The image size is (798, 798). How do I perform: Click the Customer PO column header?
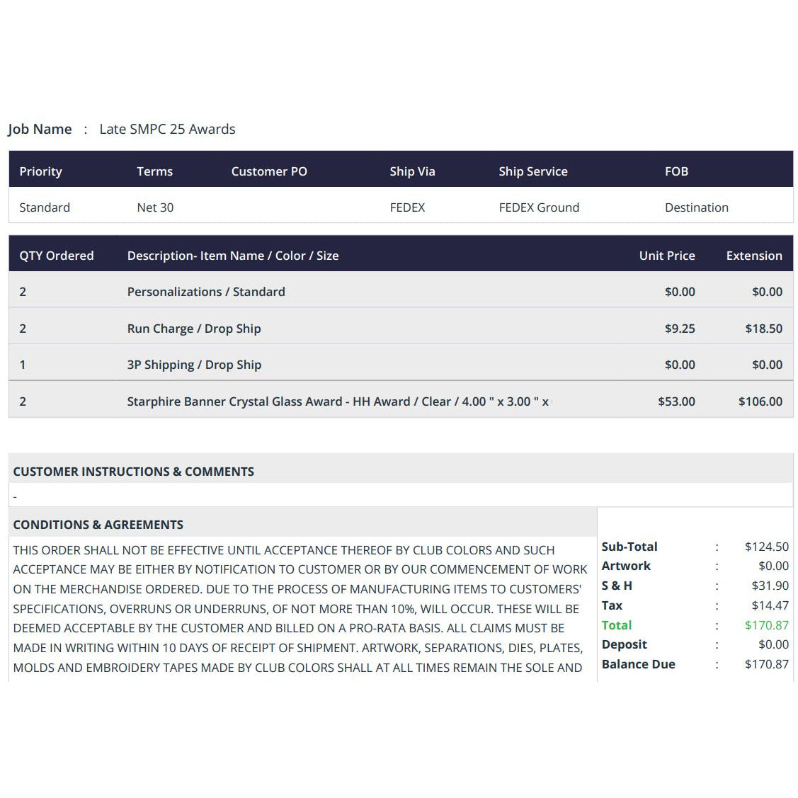point(269,171)
